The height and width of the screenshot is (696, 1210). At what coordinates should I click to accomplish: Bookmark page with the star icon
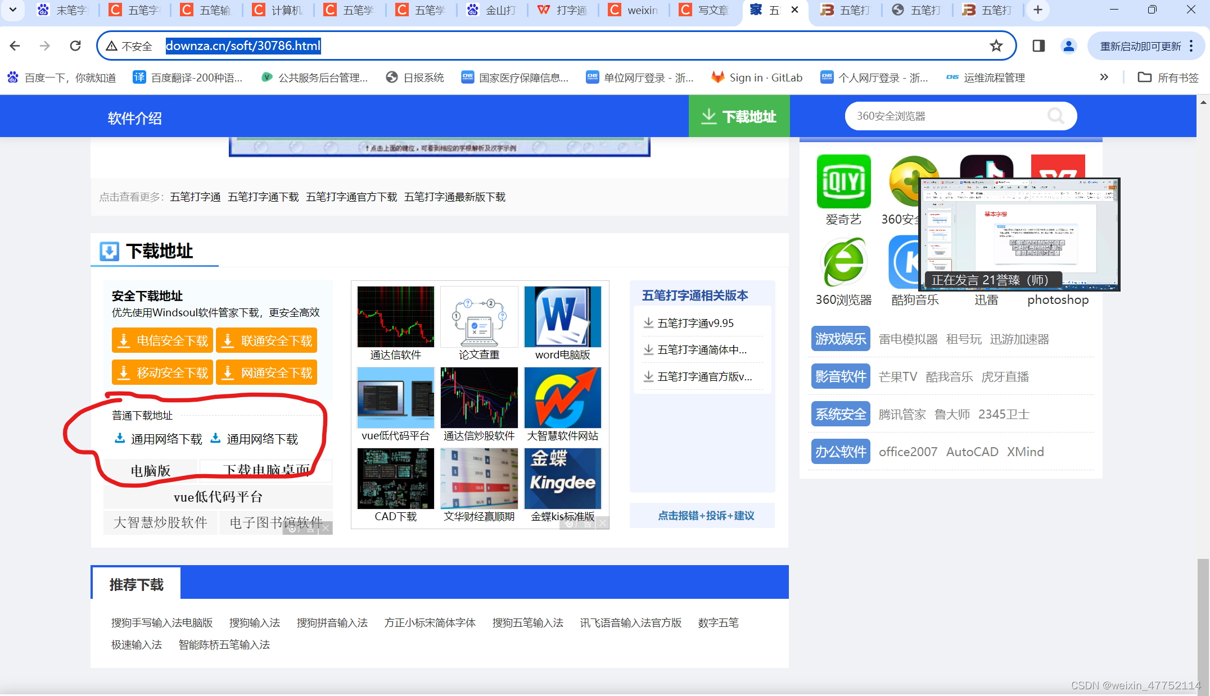coord(996,46)
